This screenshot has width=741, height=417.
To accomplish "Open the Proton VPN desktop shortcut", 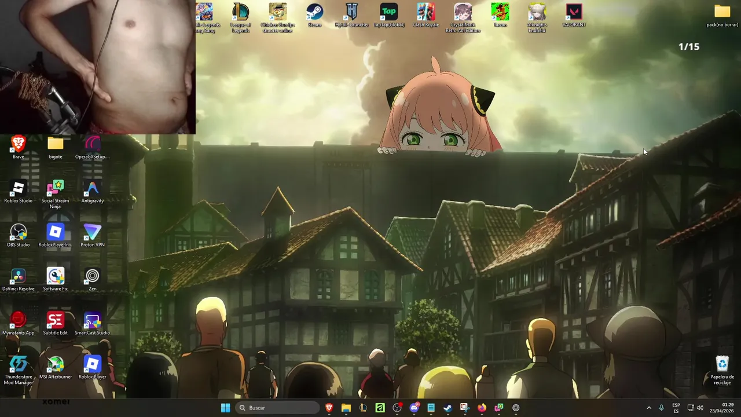I will point(92,235).
